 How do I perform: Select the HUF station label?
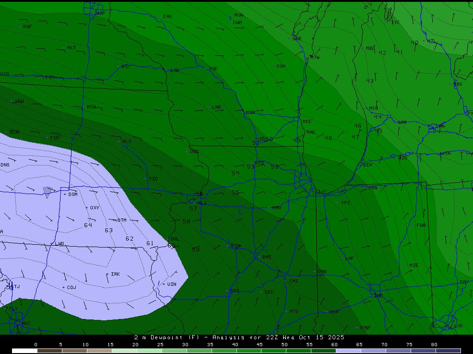(334, 312)
